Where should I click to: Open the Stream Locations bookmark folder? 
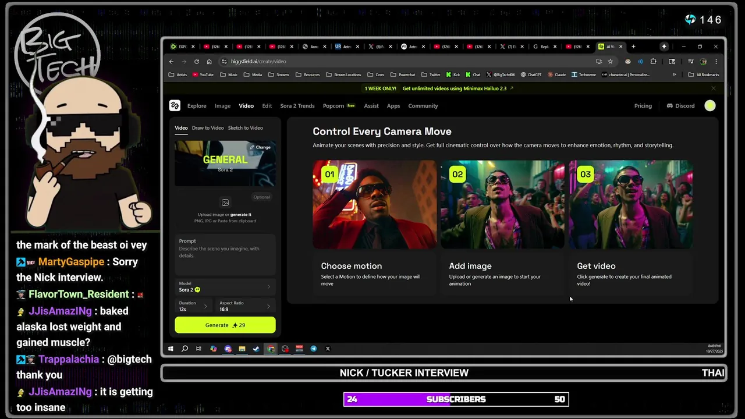[343, 74]
